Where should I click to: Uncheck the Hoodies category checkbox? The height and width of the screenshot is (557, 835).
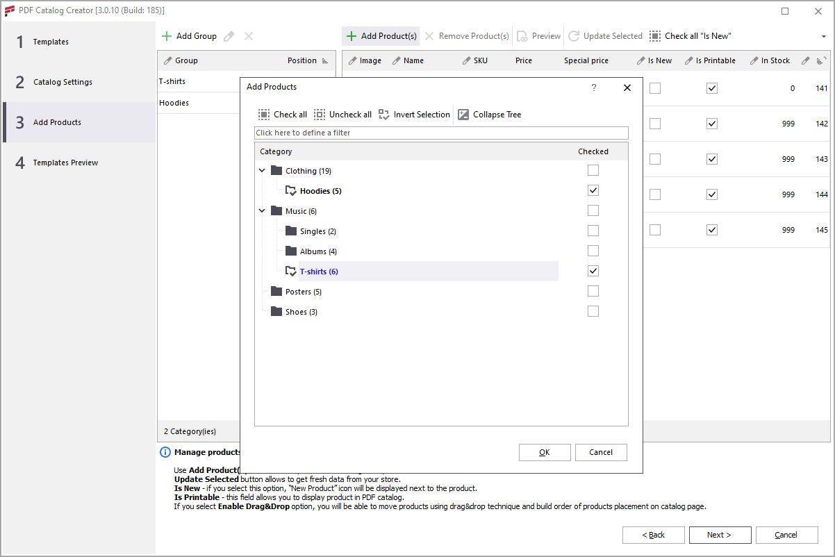[593, 190]
